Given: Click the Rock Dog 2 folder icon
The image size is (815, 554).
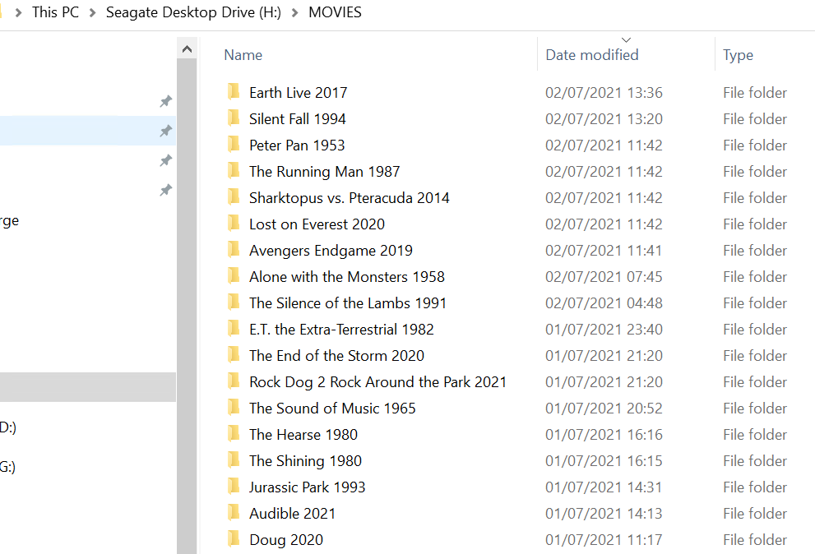Looking at the screenshot, I should coord(234,381).
